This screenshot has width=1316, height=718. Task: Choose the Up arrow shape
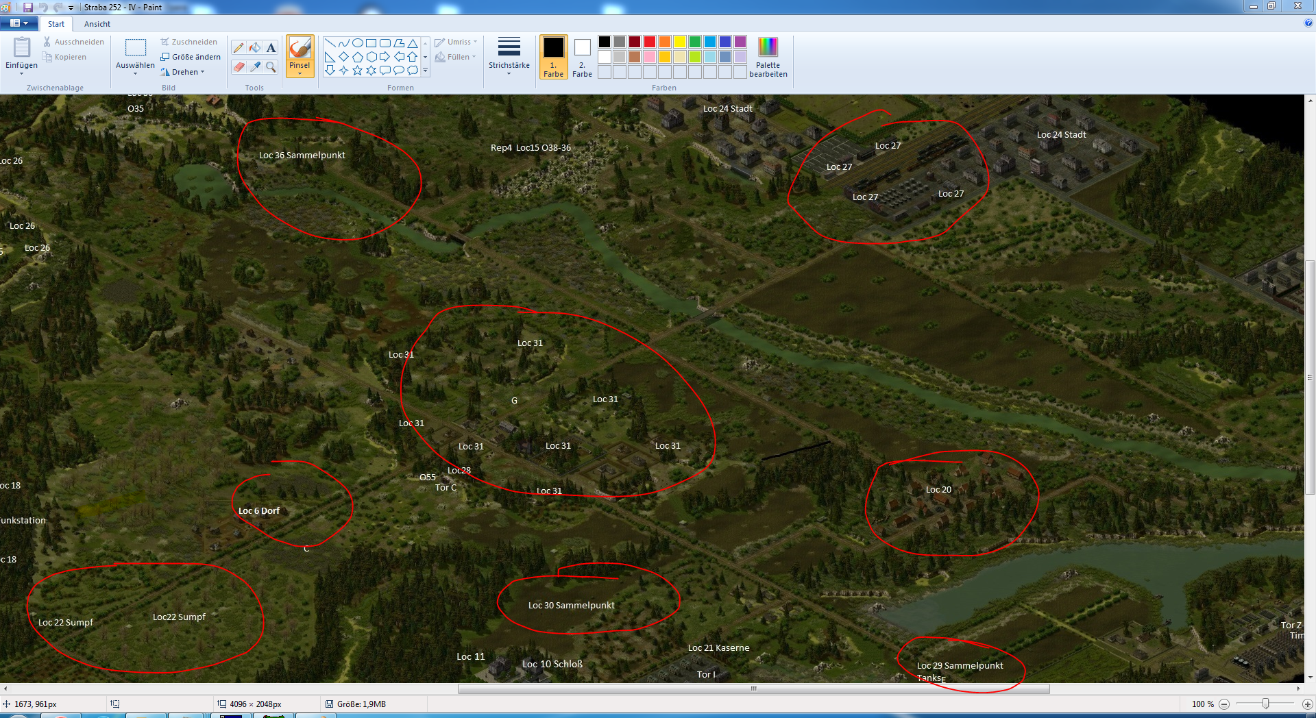point(412,57)
